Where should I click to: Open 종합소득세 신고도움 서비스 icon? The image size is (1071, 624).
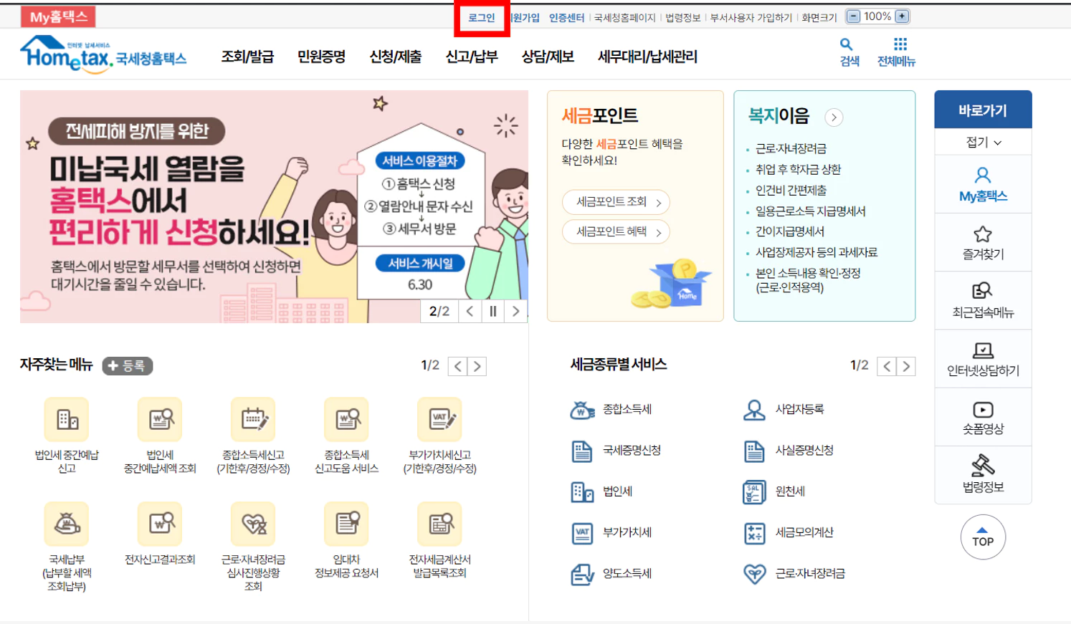click(x=346, y=420)
